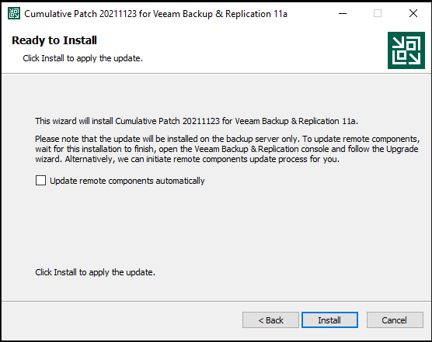Cancel the patch installation
Screen dimensions: 432x342
tap(395, 320)
